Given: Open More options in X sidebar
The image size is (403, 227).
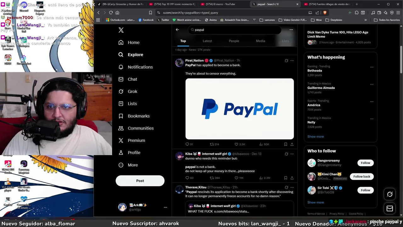Looking at the screenshot, I should tap(128, 165).
